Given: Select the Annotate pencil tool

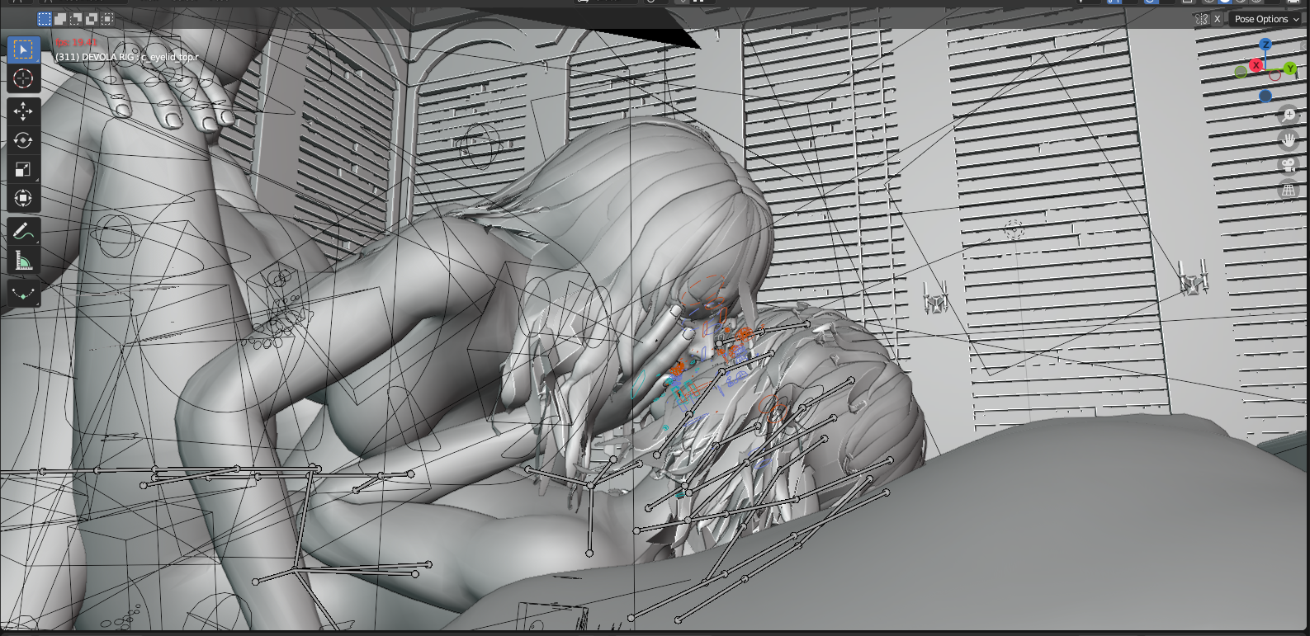Looking at the screenshot, I should click(23, 233).
